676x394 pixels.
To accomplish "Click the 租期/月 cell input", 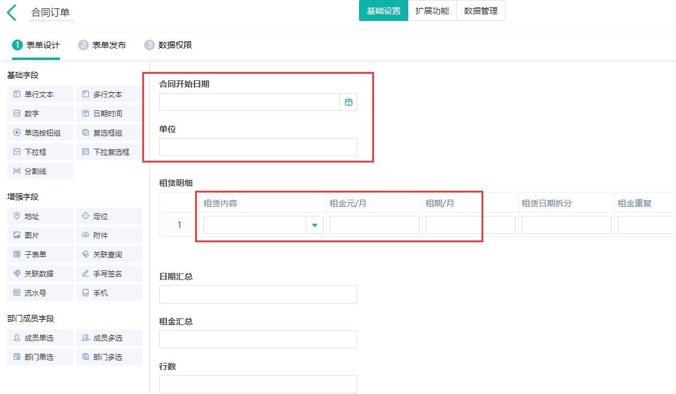I will [470, 225].
